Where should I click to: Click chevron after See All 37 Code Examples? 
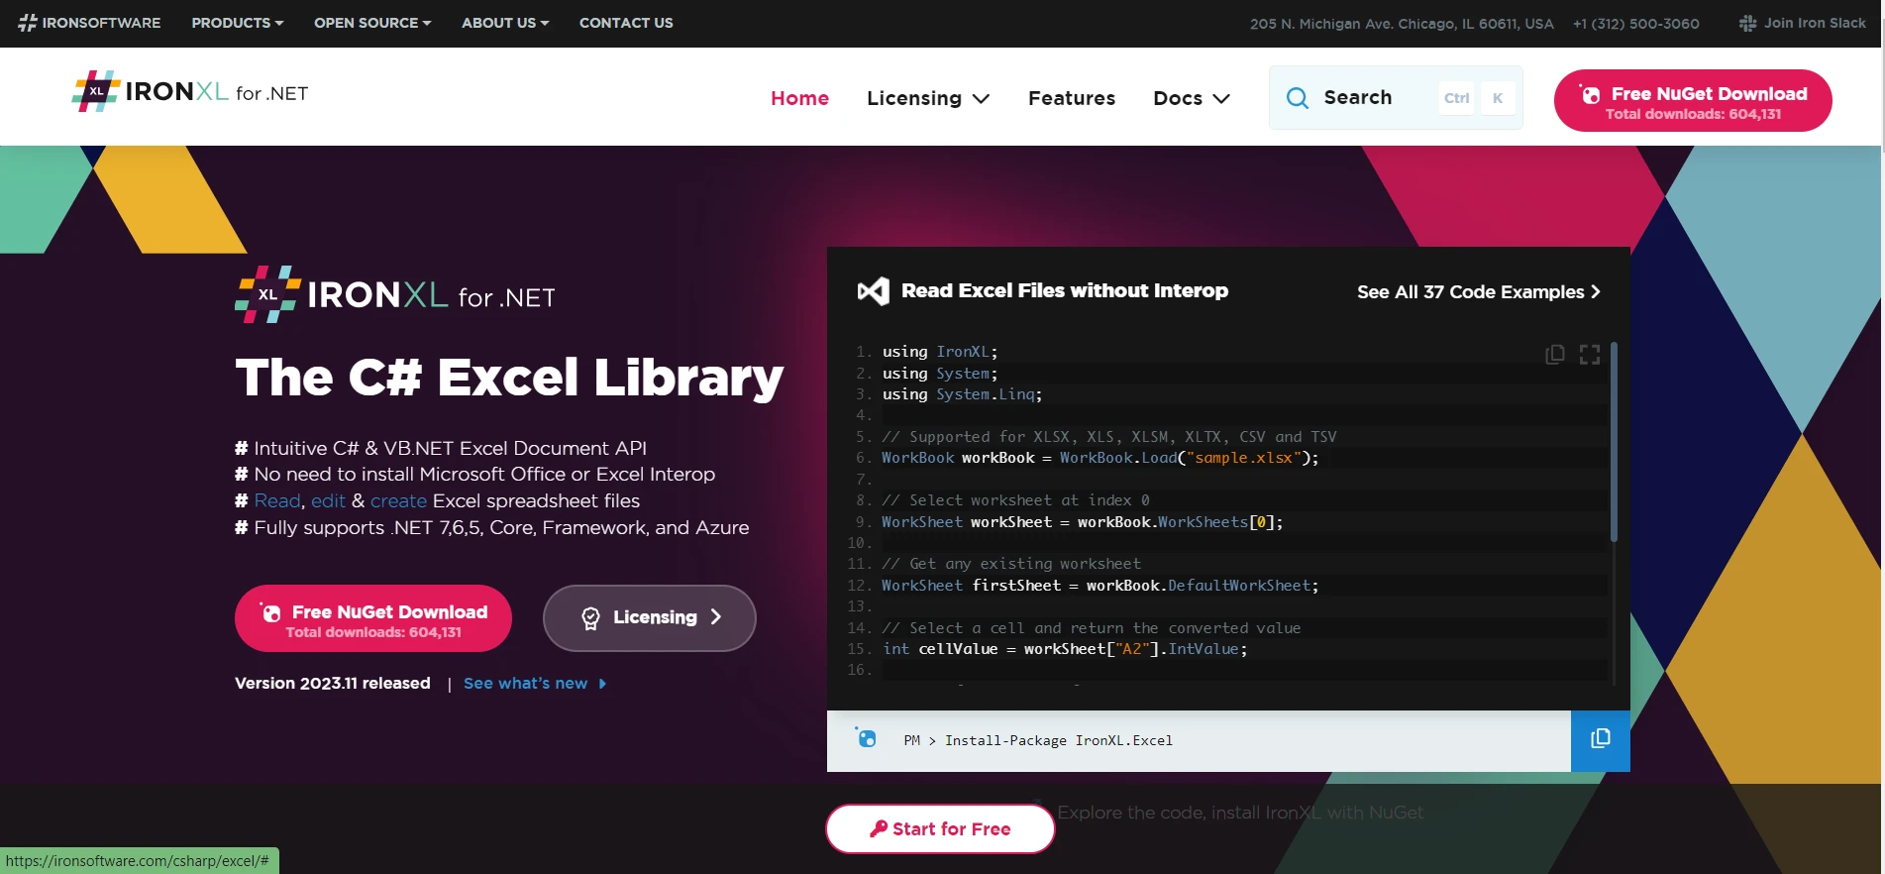[x=1595, y=292]
